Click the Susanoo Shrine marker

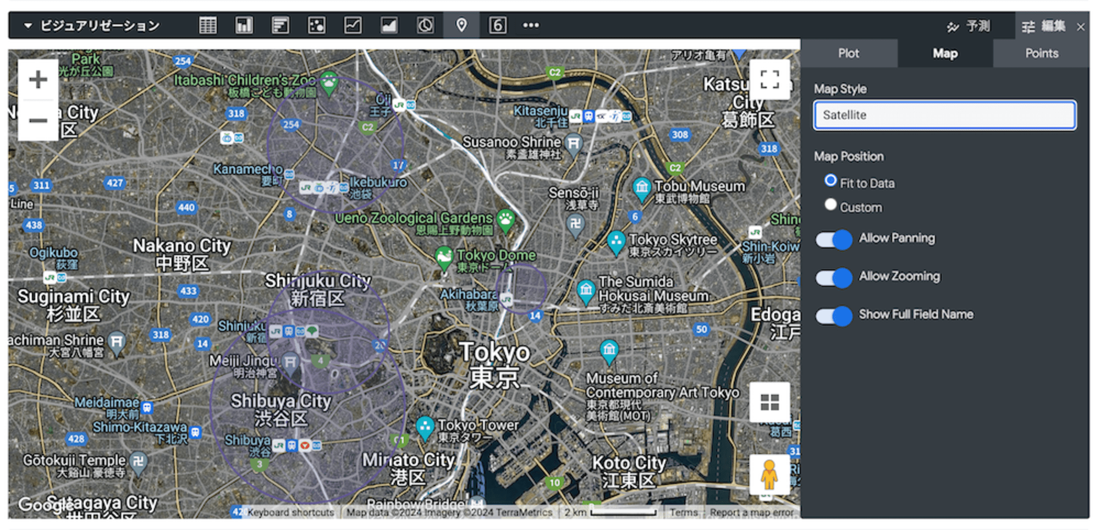(x=574, y=143)
